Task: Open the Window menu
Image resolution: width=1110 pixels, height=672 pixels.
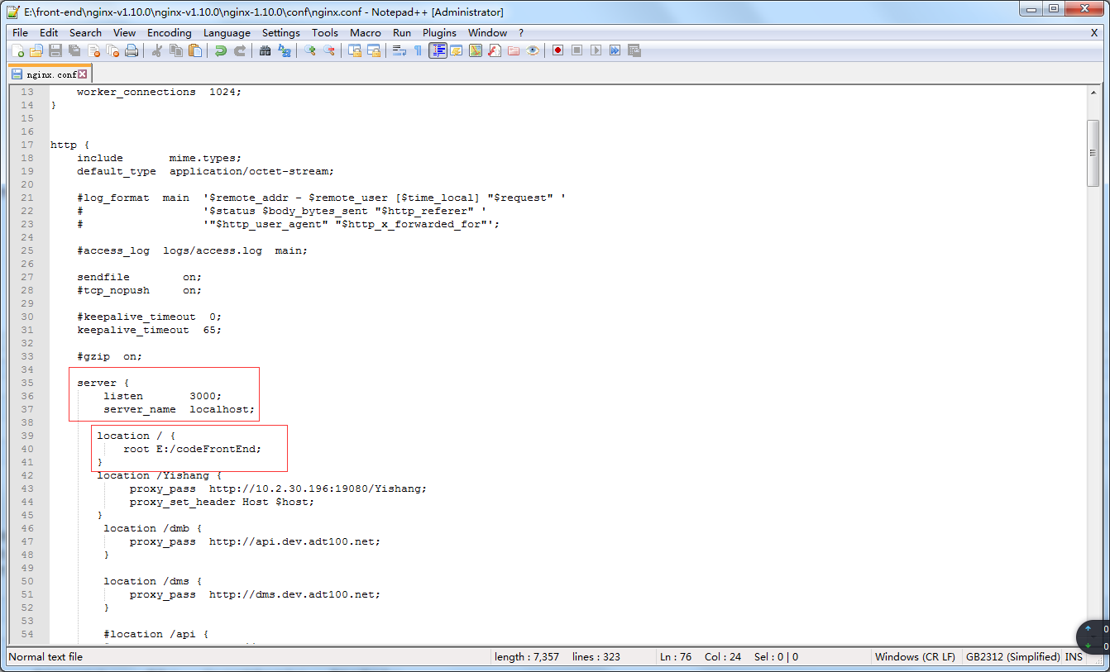Action: (x=488, y=32)
